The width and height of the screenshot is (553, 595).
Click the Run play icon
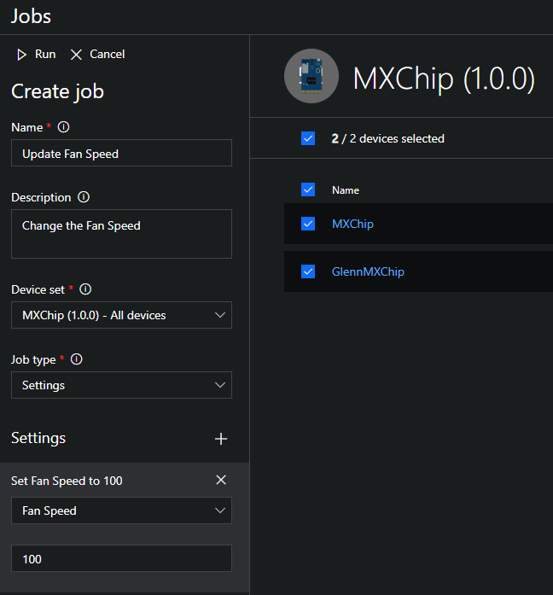coord(22,55)
